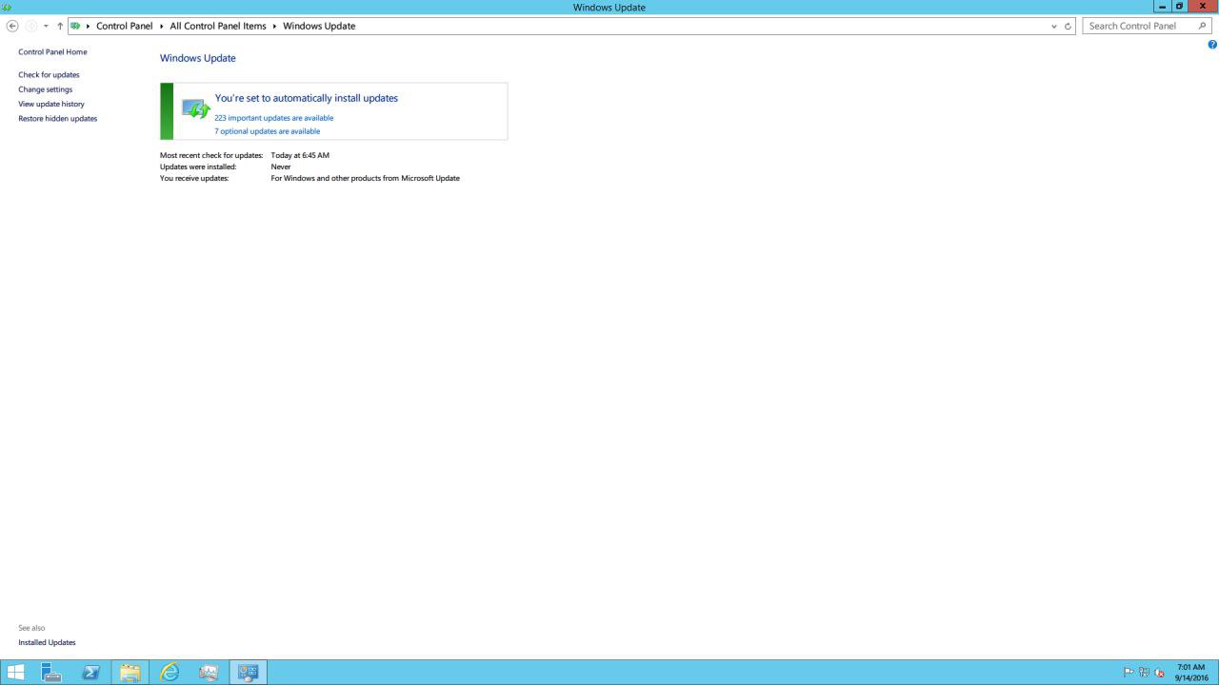Click 'For Windows and other products' text

pyautogui.click(x=365, y=178)
